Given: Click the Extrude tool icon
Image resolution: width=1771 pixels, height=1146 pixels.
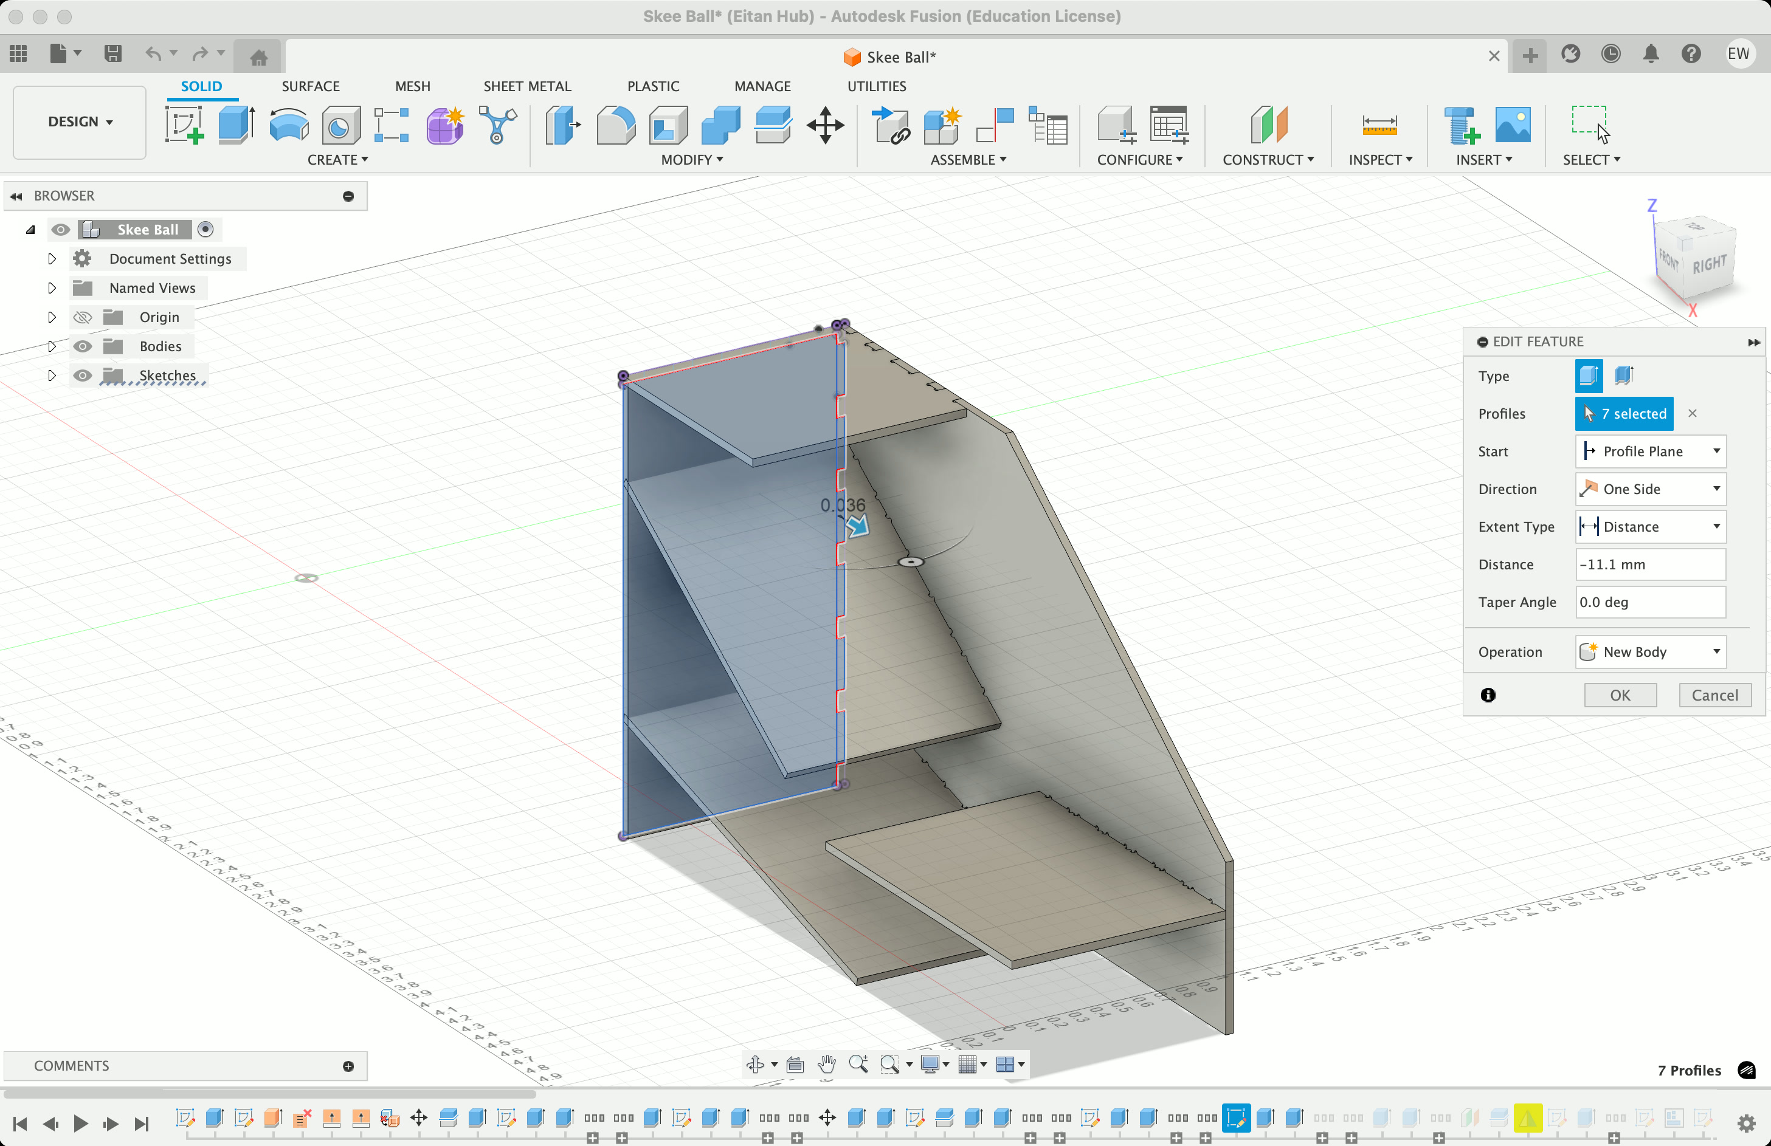Looking at the screenshot, I should pos(236,125).
